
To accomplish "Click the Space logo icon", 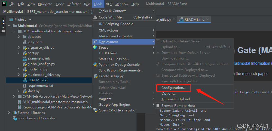I will (x=95, y=47).
